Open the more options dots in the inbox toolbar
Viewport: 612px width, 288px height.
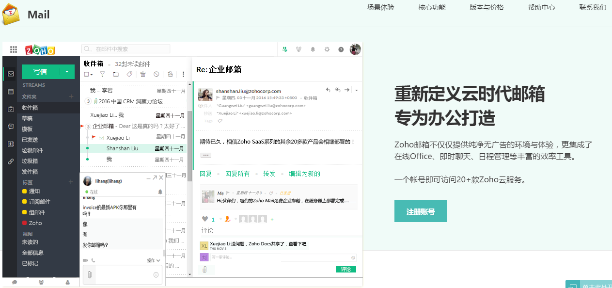pos(183,74)
